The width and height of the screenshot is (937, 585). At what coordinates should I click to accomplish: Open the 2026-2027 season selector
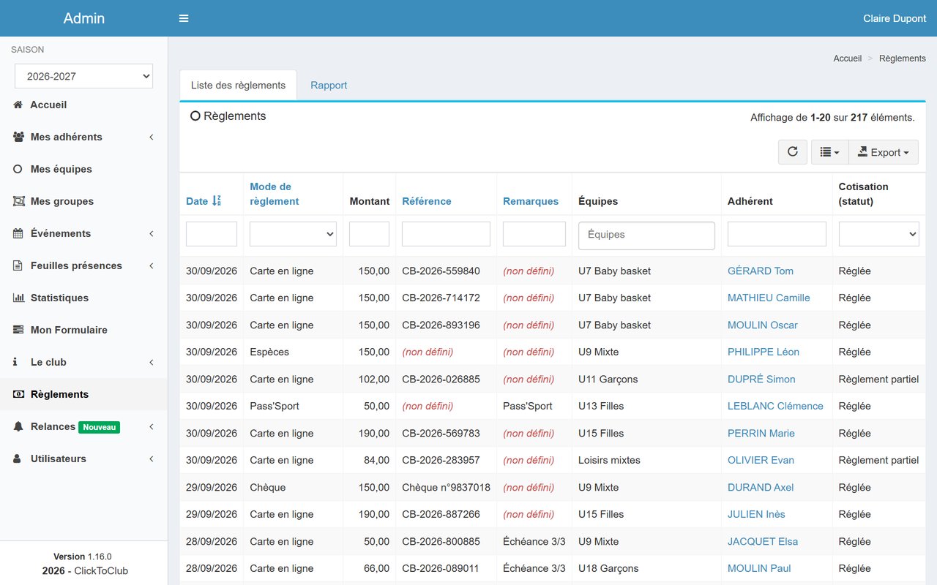click(x=84, y=76)
